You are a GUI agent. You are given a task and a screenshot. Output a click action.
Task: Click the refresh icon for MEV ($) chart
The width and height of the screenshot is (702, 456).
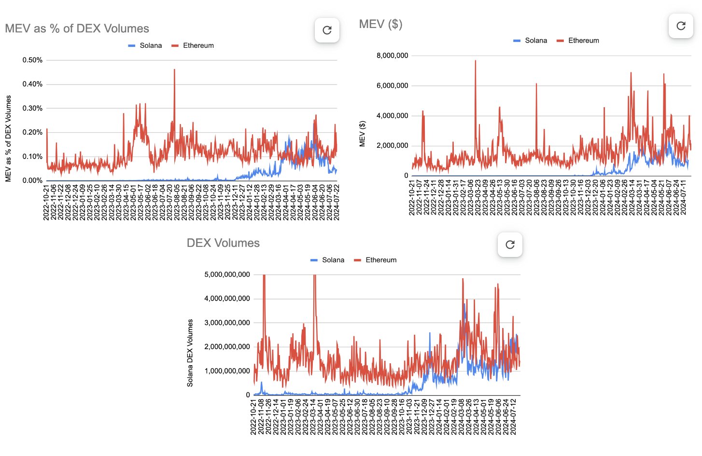pos(681,26)
